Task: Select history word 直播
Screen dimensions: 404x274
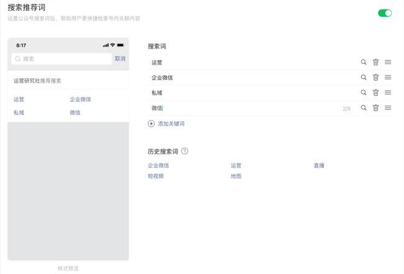Action: pyautogui.click(x=319, y=165)
